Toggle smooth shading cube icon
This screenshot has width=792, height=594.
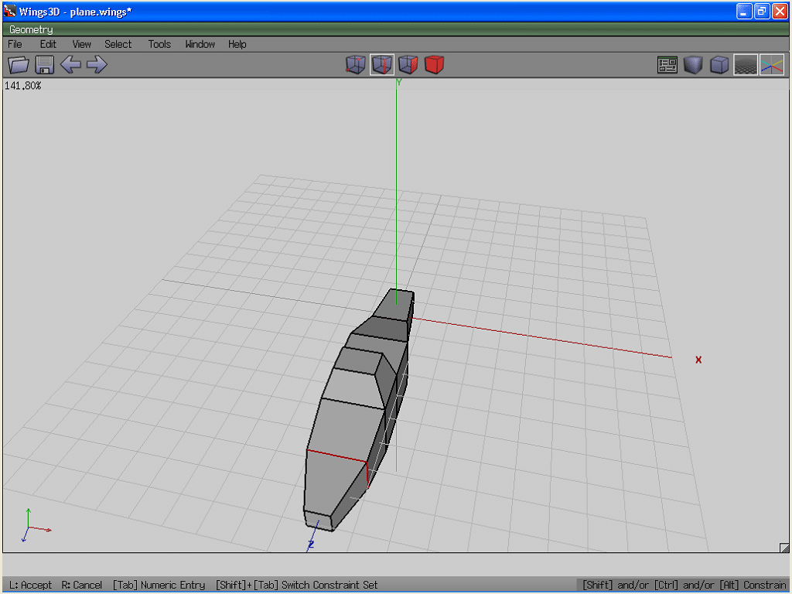coord(694,65)
